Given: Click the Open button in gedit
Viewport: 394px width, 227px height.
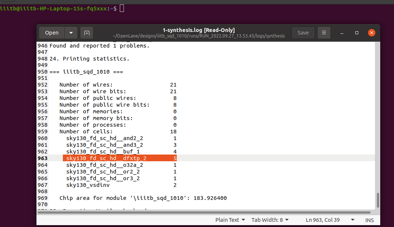Looking at the screenshot, I should pos(52,33).
